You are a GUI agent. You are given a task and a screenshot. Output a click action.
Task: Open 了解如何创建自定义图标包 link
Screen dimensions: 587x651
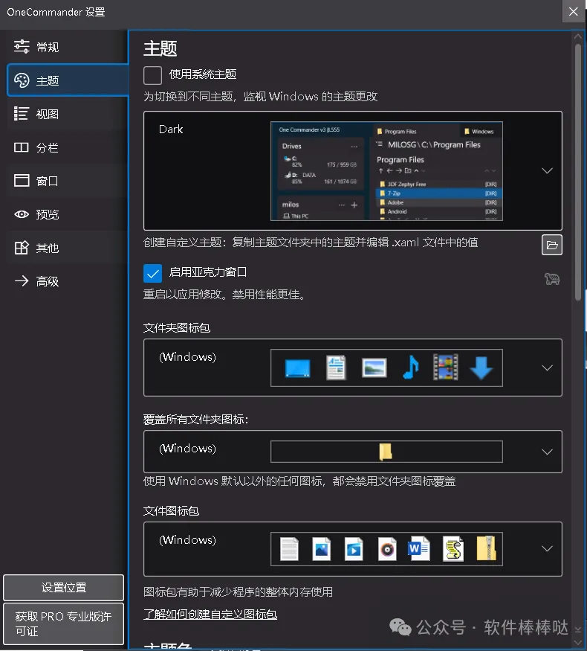pos(210,614)
